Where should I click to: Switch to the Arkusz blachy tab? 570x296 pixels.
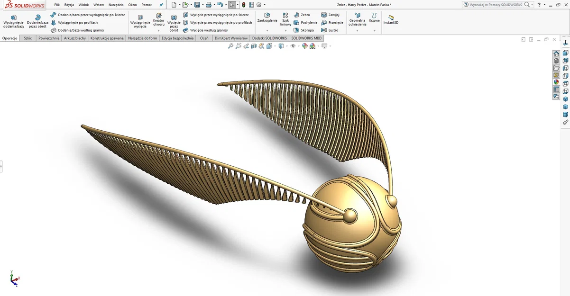[75, 38]
